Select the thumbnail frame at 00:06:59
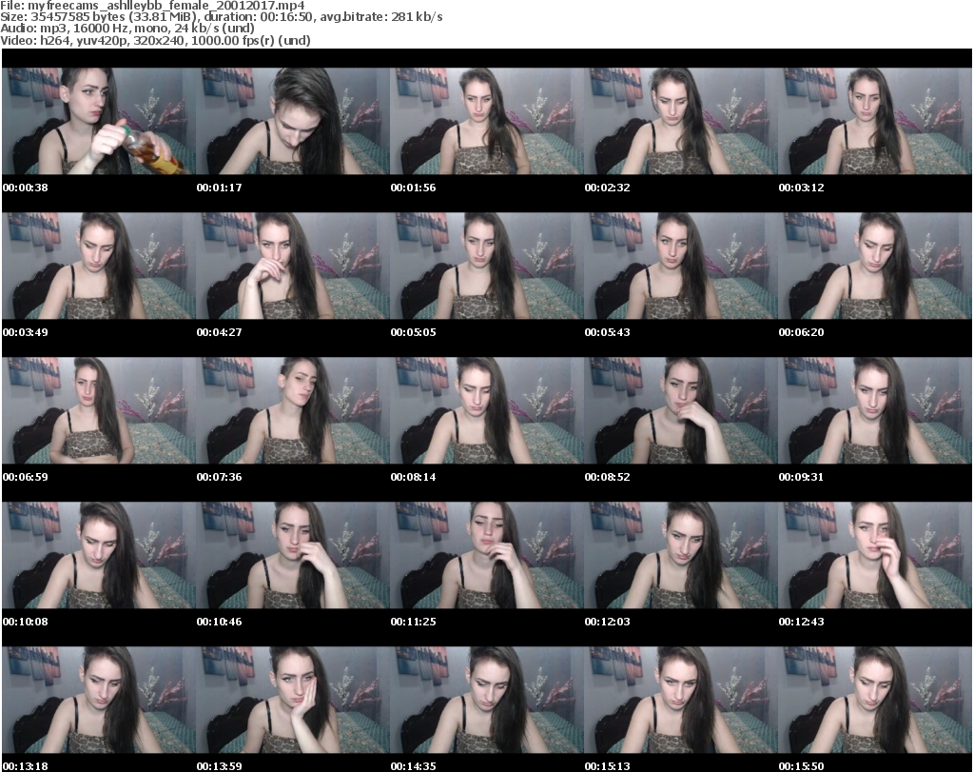This screenshot has height=772, width=974. point(99,411)
